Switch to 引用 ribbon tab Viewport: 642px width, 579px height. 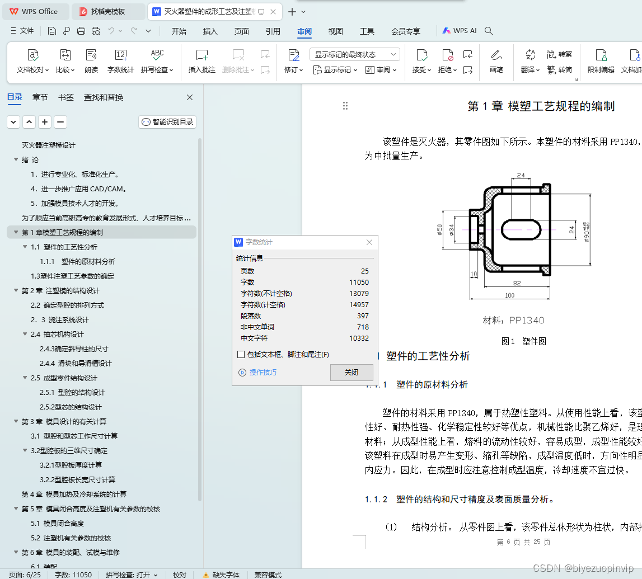pyautogui.click(x=273, y=31)
